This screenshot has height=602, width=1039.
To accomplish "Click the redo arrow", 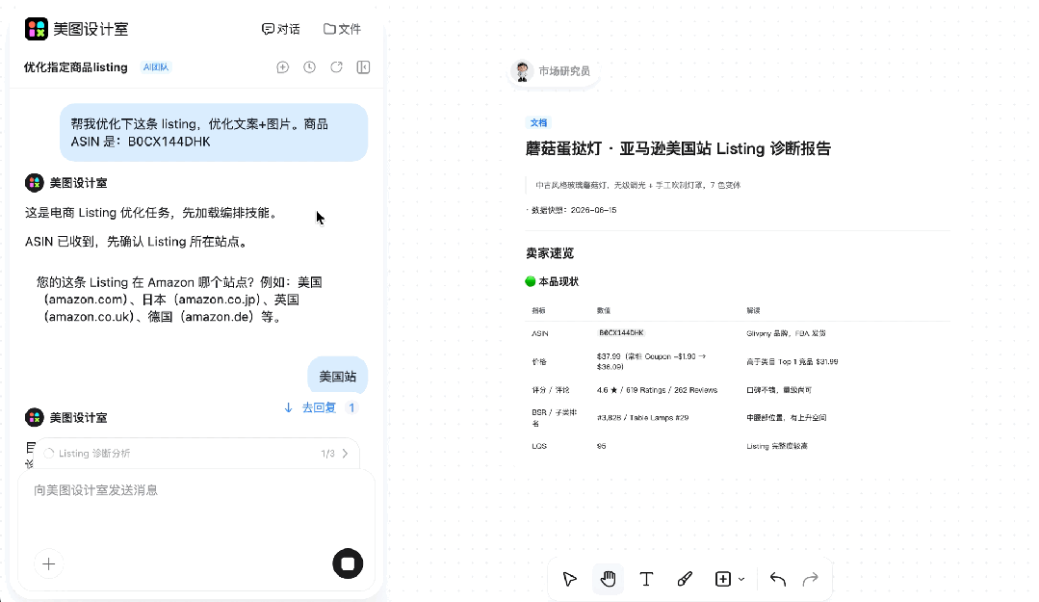I will tap(811, 580).
